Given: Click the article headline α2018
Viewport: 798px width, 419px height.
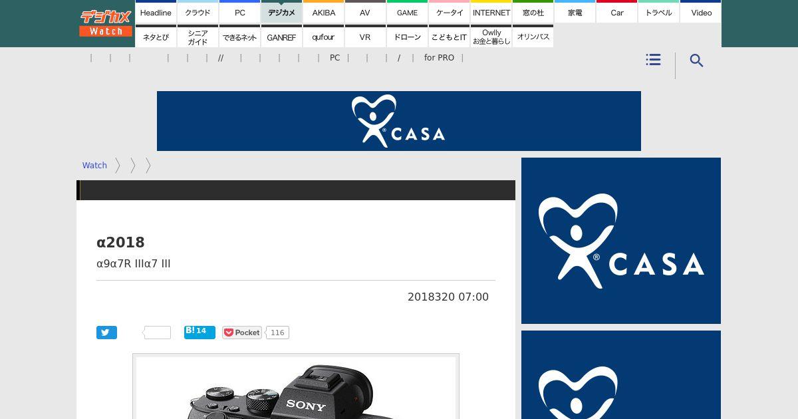Looking at the screenshot, I should [x=120, y=242].
